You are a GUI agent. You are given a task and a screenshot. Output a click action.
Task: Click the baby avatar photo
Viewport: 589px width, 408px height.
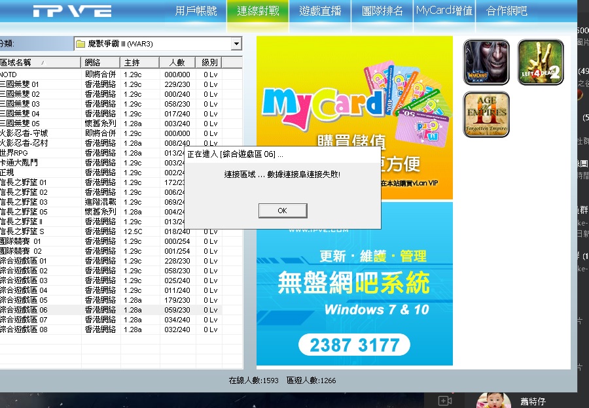pos(490,400)
